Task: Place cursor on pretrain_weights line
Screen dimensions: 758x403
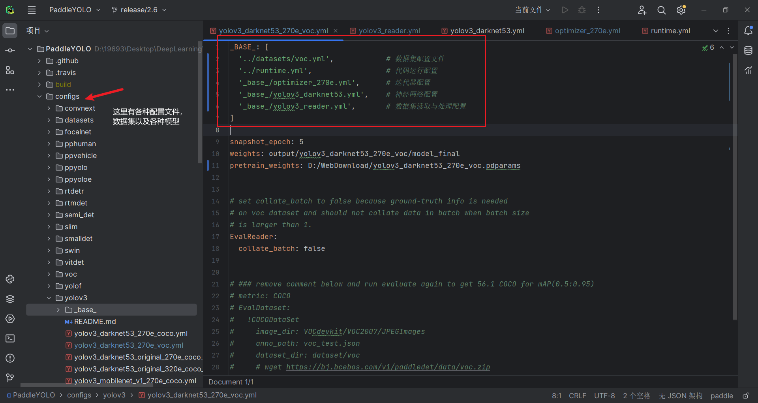Action: 375,166
